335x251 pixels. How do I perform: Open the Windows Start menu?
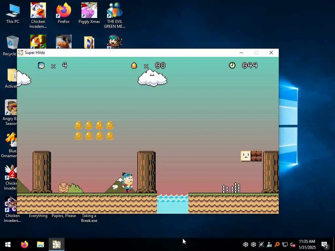(x=8, y=244)
